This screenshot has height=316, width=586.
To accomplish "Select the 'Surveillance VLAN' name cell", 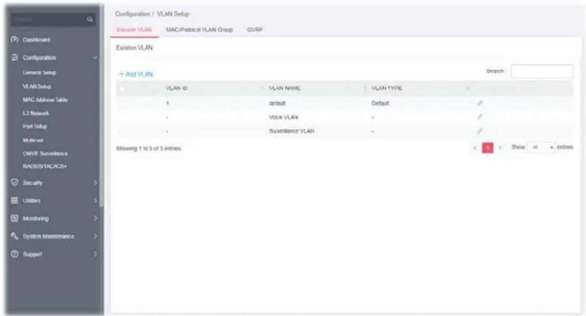I will click(291, 131).
